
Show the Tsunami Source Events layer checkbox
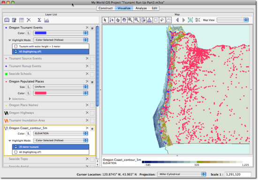coord(92,59)
